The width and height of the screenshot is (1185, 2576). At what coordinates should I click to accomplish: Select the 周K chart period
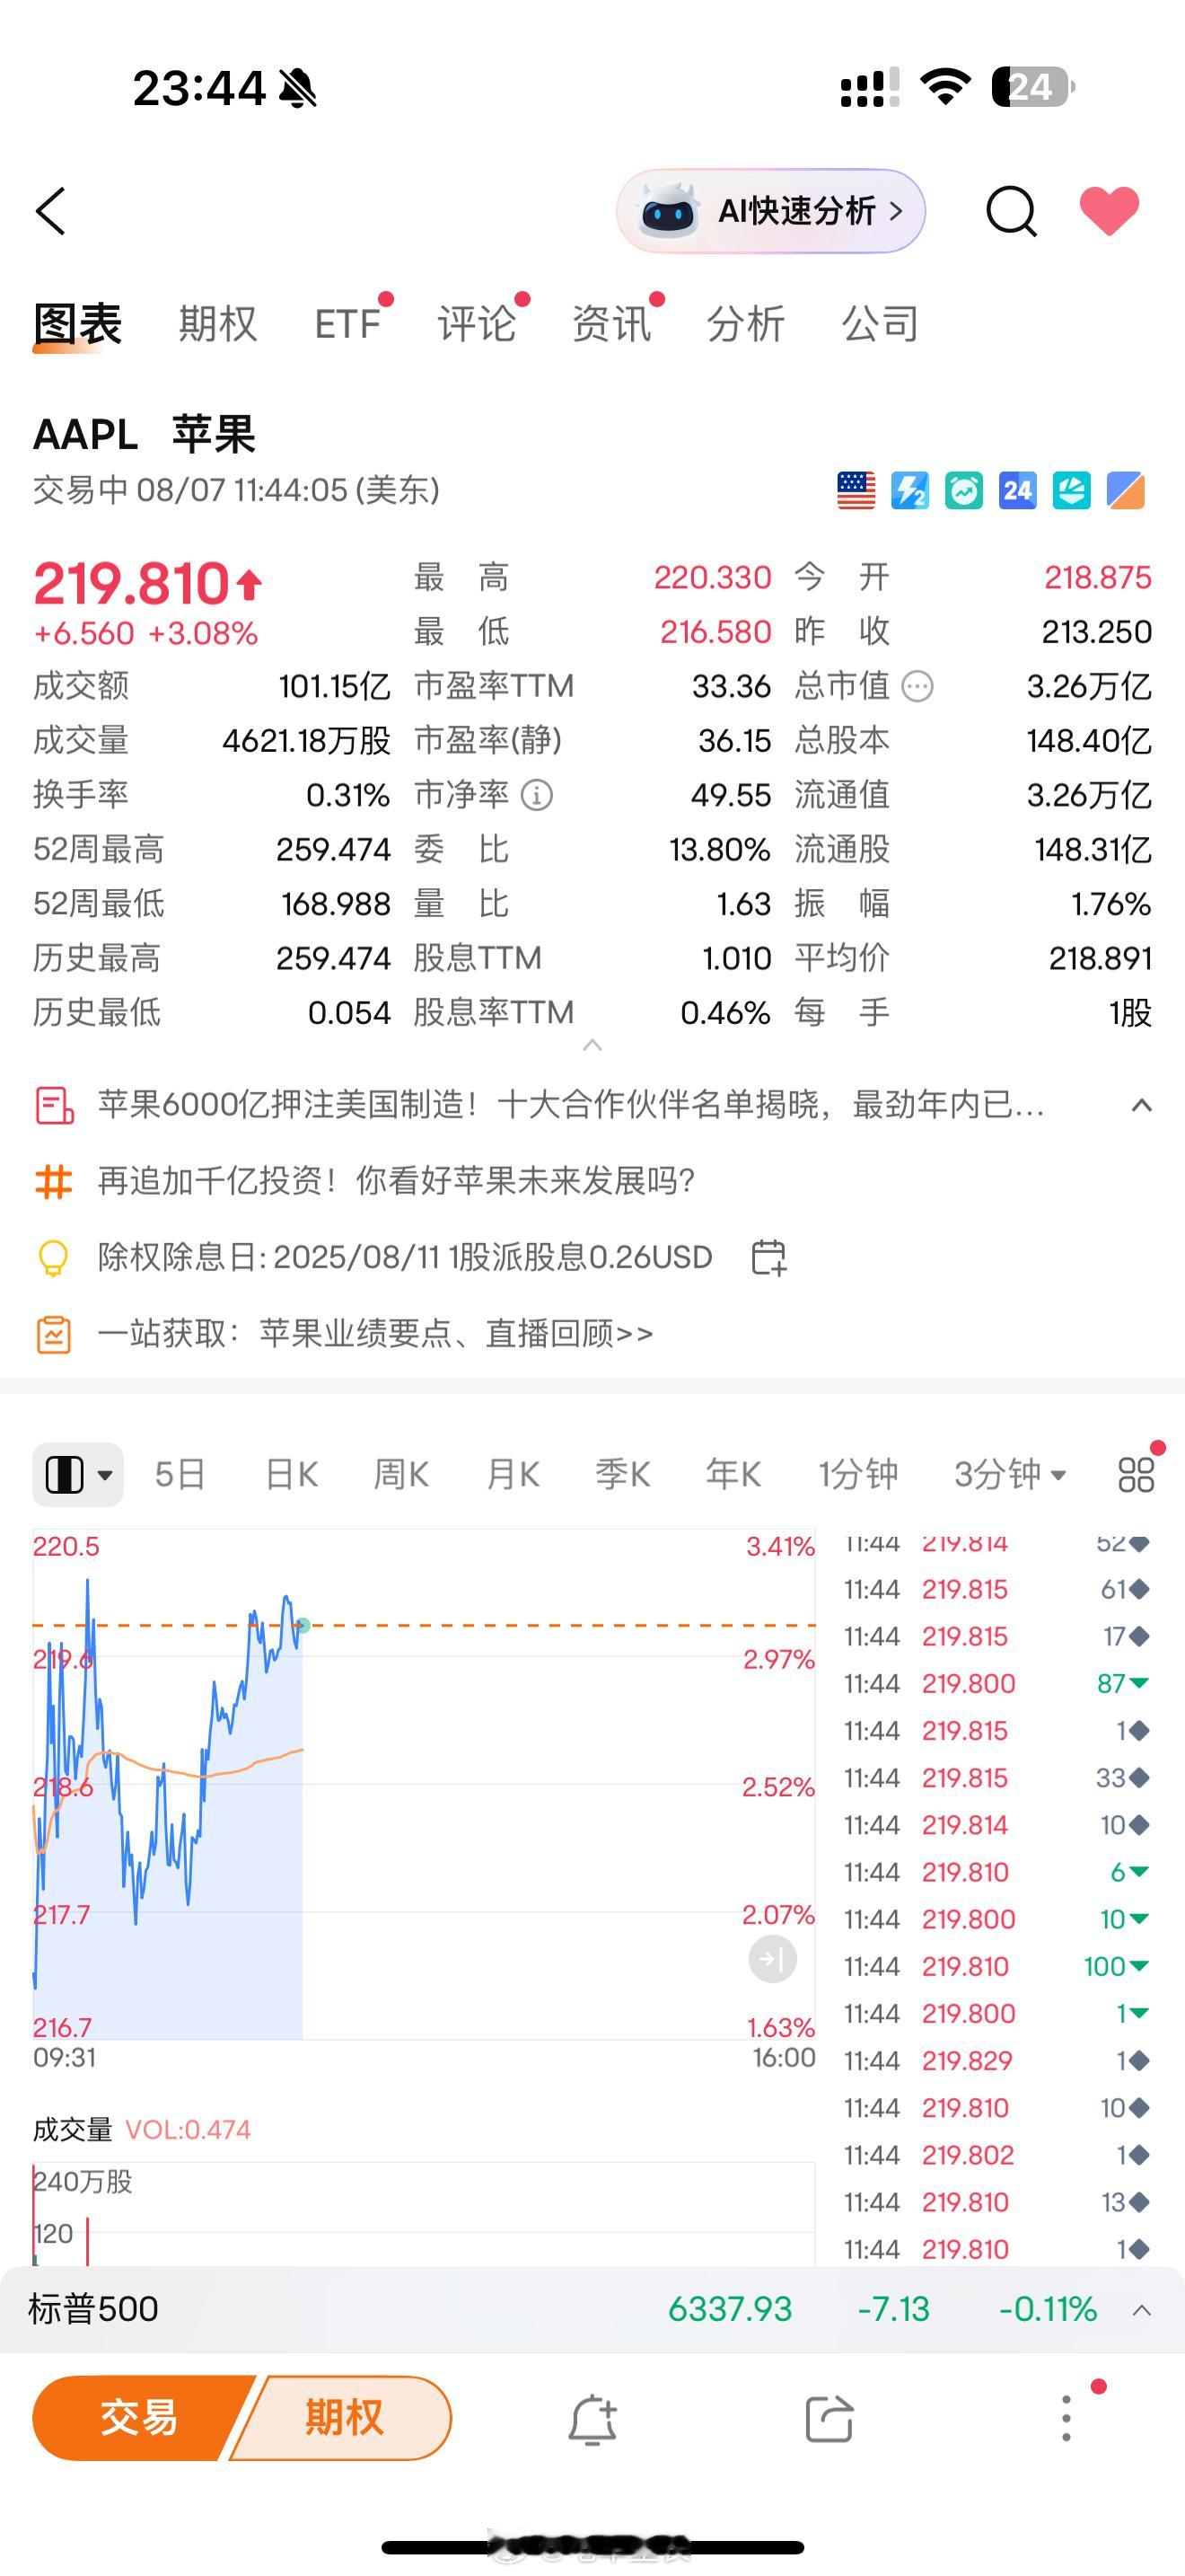400,1474
